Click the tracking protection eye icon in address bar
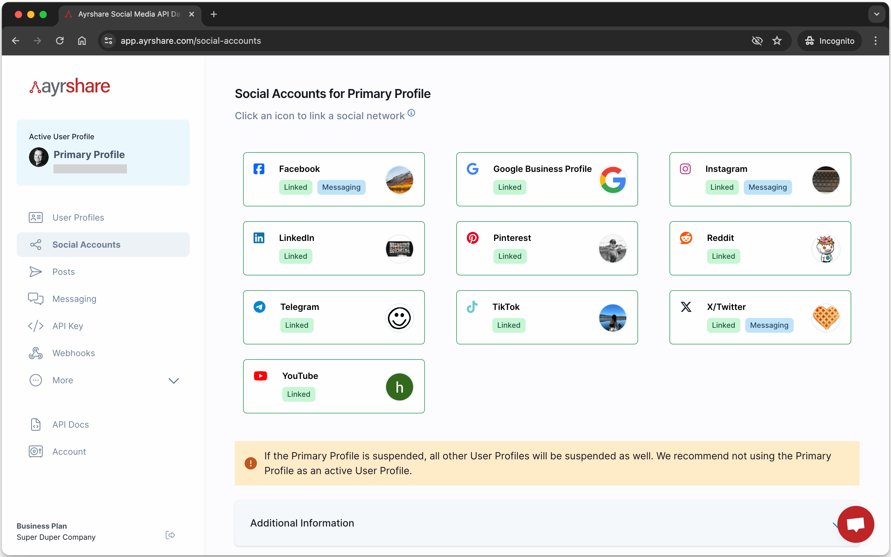This screenshot has height=557, width=891. (x=757, y=41)
